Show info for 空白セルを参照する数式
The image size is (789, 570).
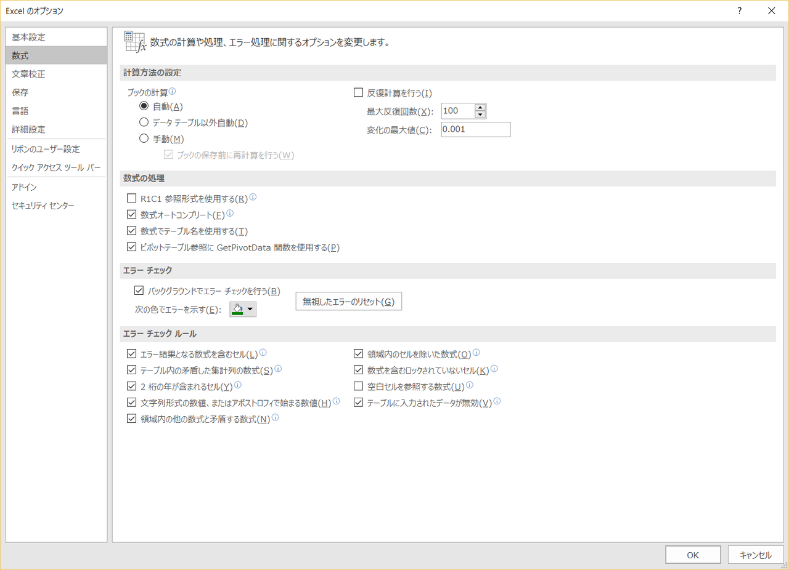click(470, 385)
